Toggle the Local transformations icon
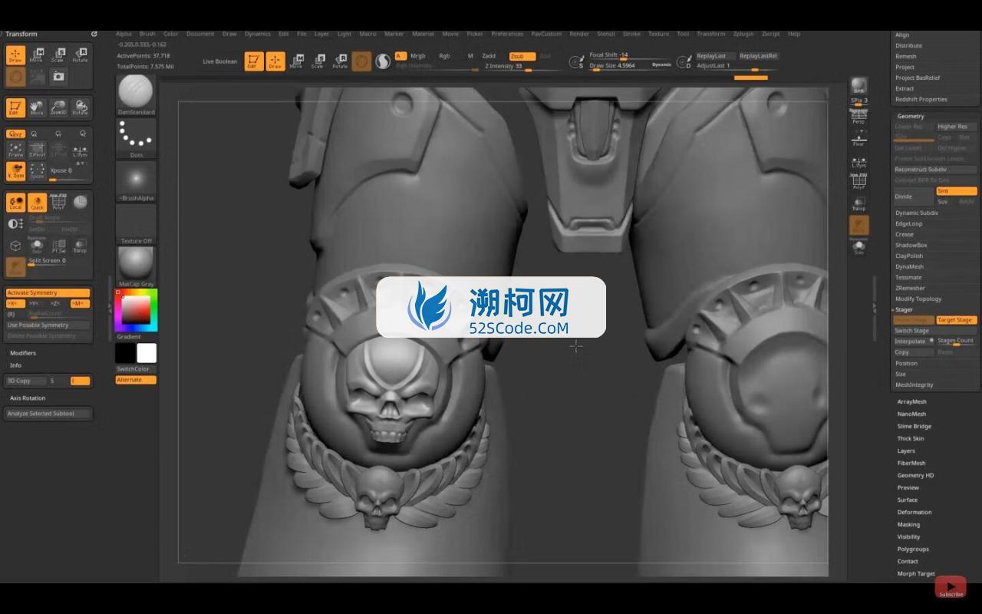The width and height of the screenshot is (982, 614). 15,203
